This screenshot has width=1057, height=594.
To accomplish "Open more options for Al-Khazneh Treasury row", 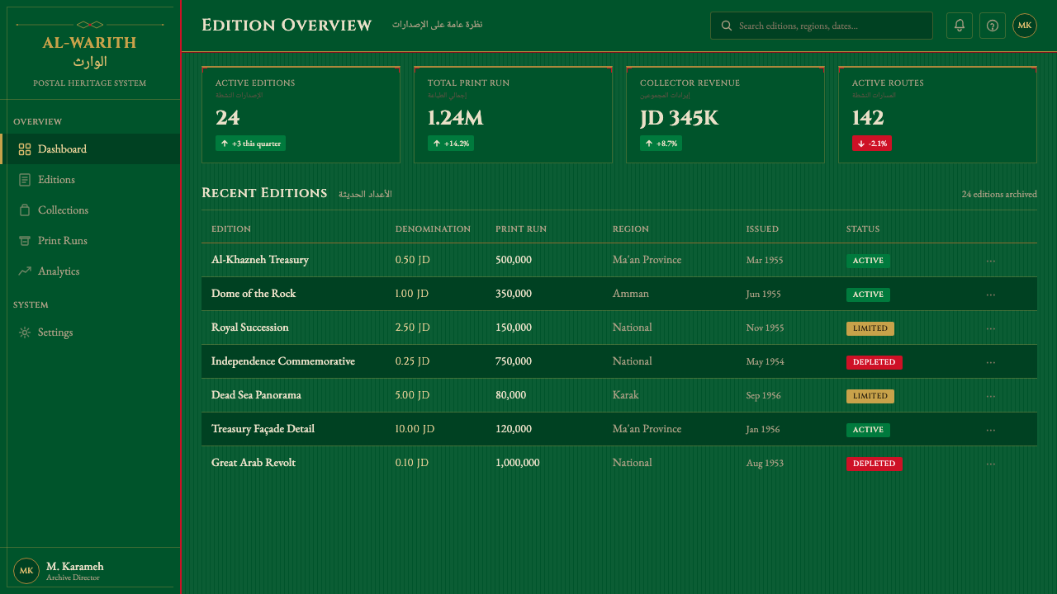I will [991, 261].
